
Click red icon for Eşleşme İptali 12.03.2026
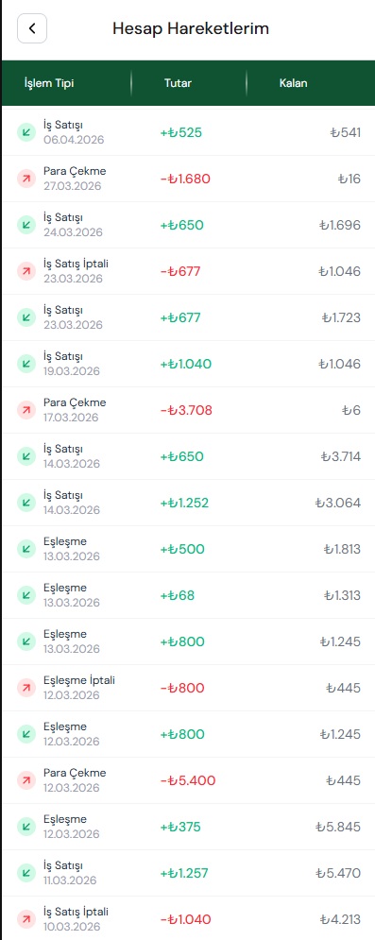click(26, 688)
